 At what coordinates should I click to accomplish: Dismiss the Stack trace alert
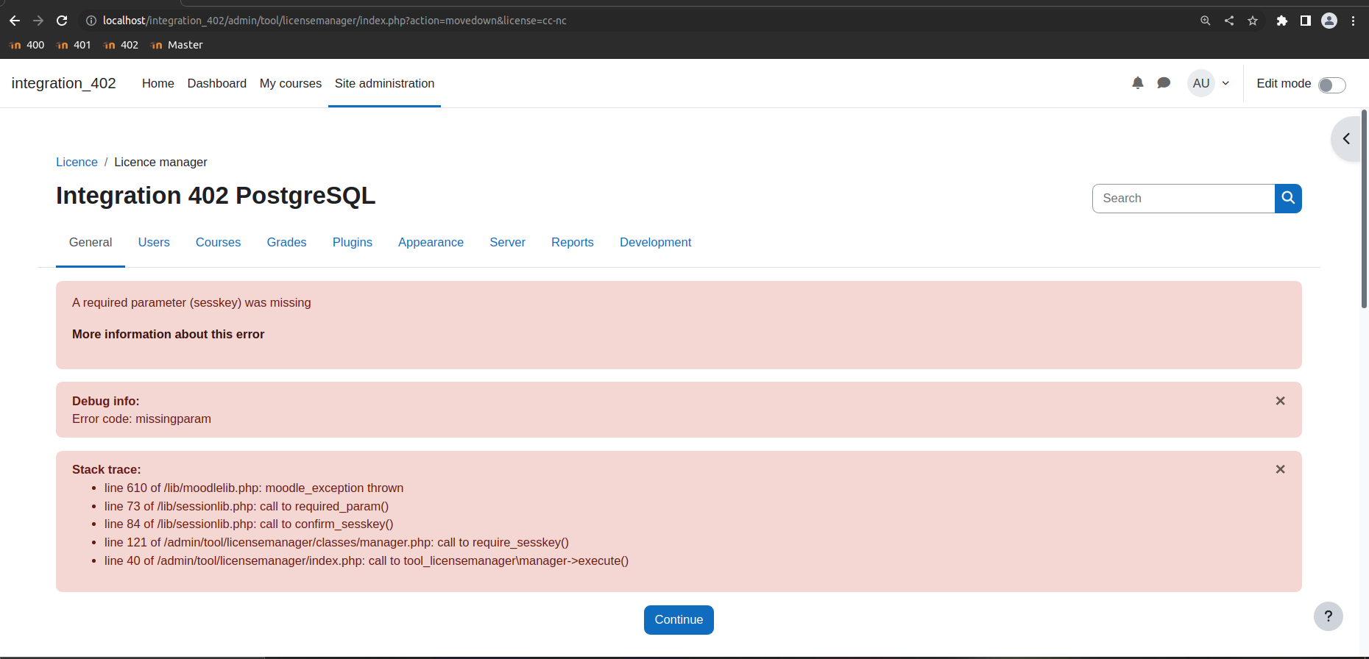1281,469
